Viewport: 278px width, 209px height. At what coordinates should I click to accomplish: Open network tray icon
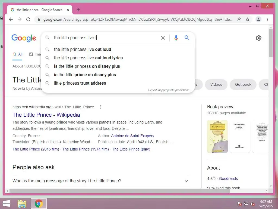click(246, 204)
